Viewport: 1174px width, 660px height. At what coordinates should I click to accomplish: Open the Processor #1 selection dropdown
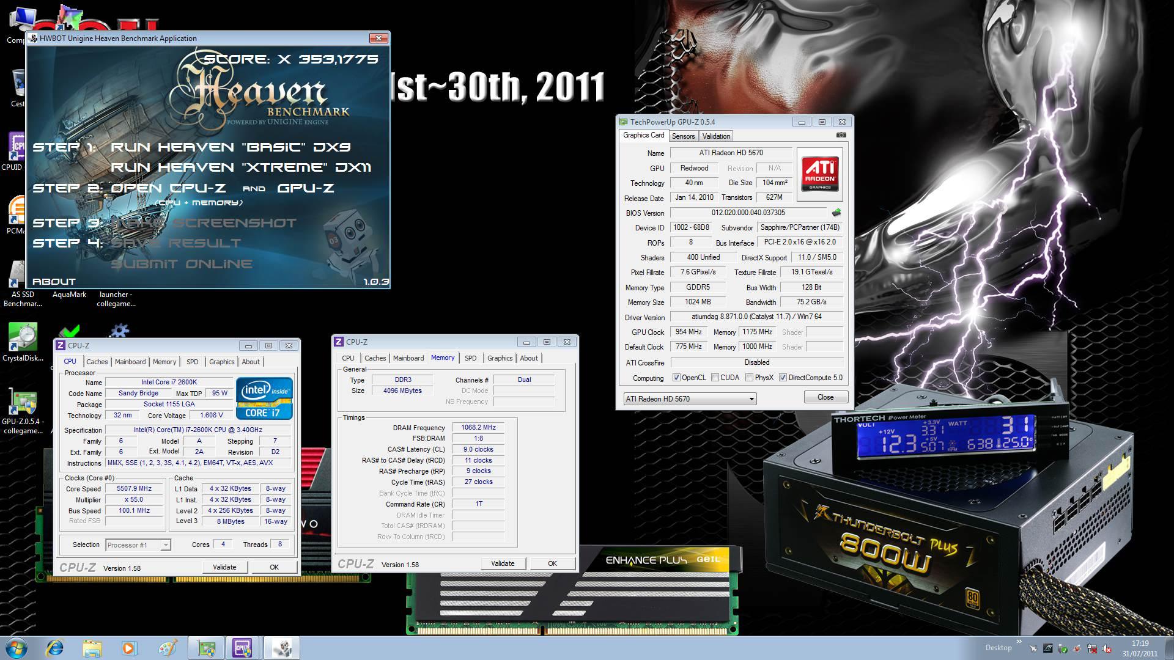tap(138, 545)
